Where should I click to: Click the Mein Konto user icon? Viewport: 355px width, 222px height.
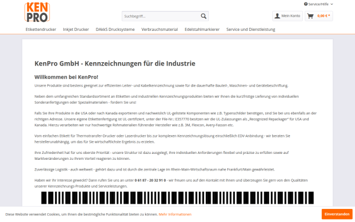[277, 16]
